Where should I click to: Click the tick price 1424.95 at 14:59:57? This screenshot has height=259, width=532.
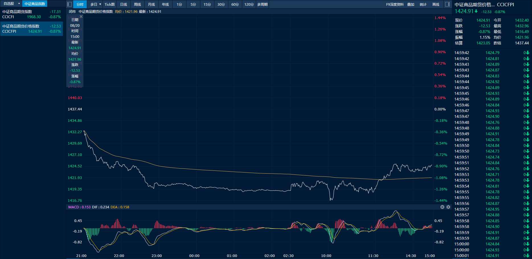tap(492, 209)
